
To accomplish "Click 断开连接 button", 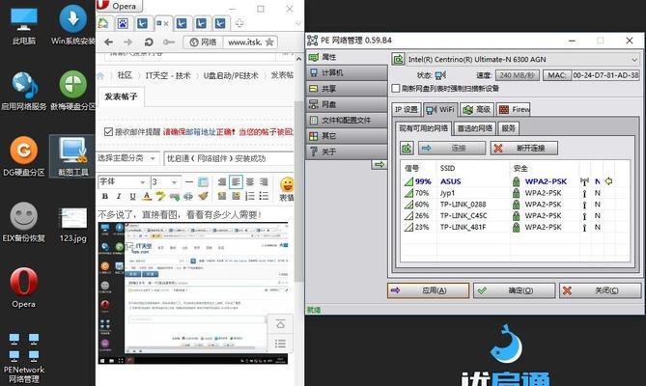I will 524,149.
